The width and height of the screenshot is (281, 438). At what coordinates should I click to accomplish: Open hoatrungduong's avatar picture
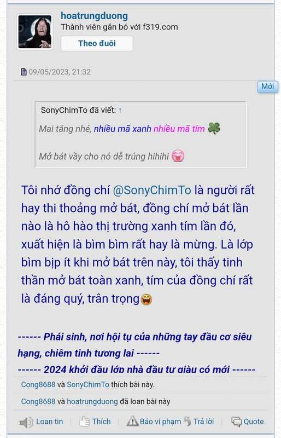[35, 32]
